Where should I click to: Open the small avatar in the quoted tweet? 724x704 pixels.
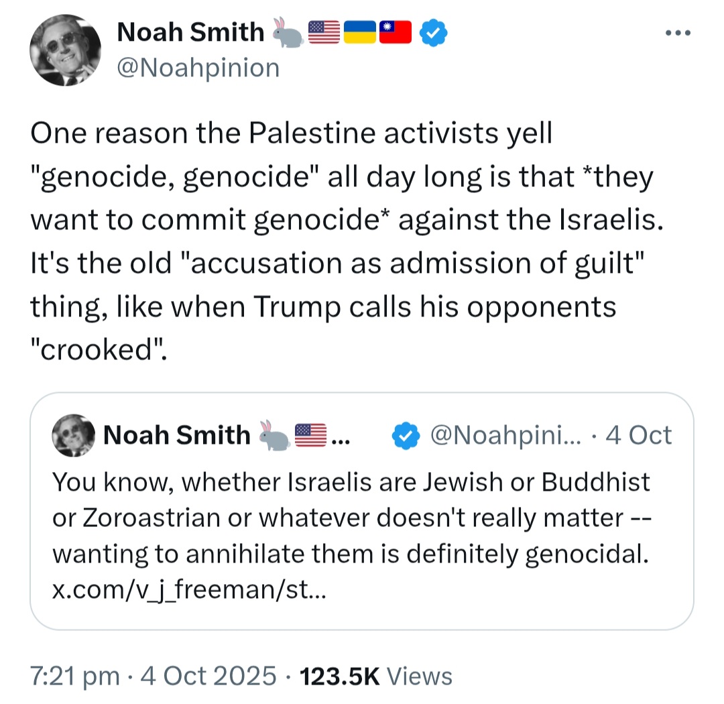74,435
